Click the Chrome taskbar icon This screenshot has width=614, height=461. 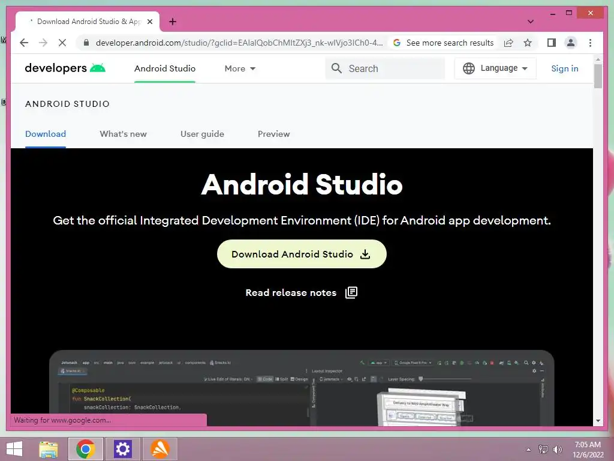tap(85, 449)
